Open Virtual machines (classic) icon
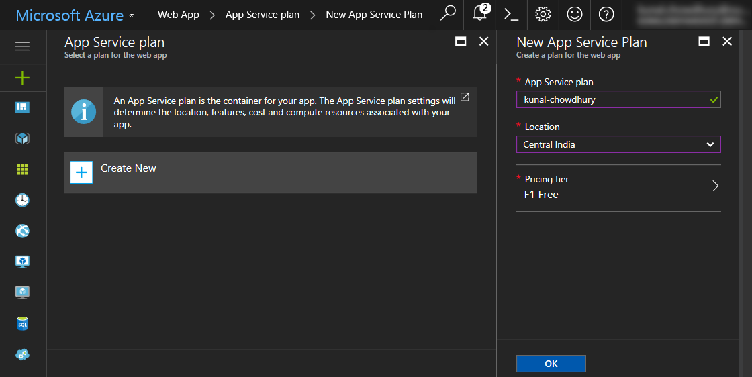The height and width of the screenshot is (377, 752). 23,292
